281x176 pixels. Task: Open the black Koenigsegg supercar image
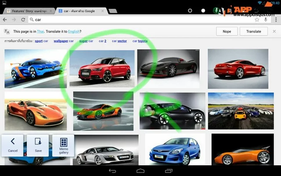tap(168, 69)
